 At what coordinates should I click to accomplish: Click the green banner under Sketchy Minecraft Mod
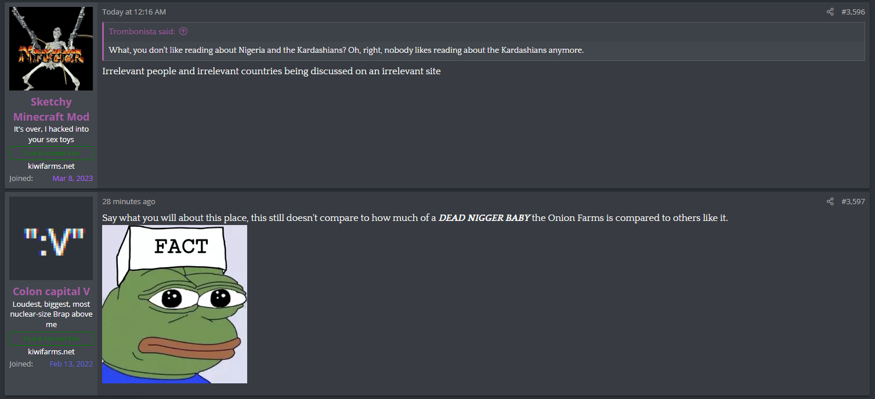pyautogui.click(x=51, y=153)
